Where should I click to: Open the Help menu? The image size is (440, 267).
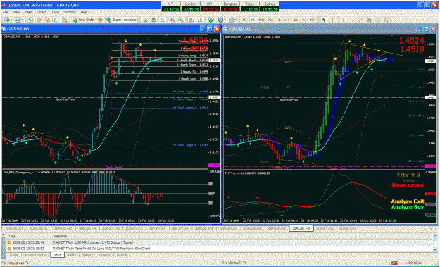tap(84, 13)
